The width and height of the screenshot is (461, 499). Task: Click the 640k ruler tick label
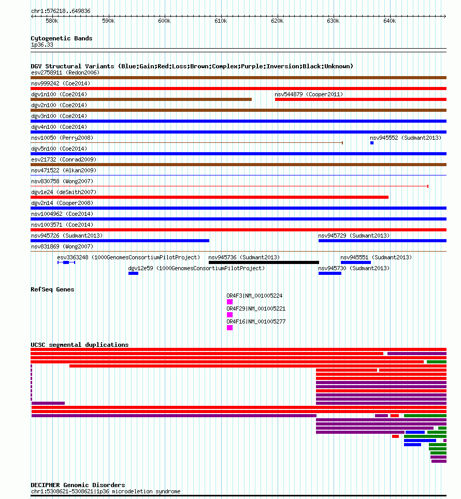[390, 21]
